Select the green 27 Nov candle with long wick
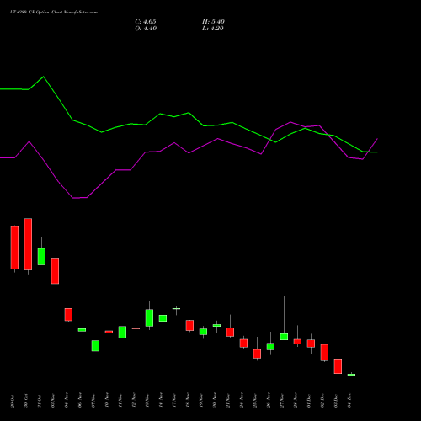 tap(284, 337)
